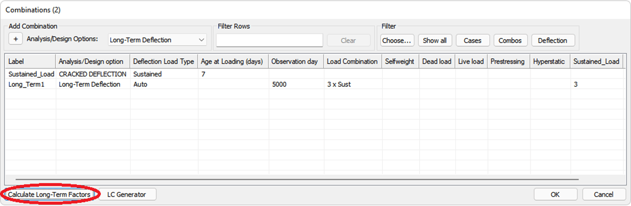Image resolution: width=631 pixels, height=206 pixels.
Task: Click the Filter Rows text field
Action: (269, 40)
